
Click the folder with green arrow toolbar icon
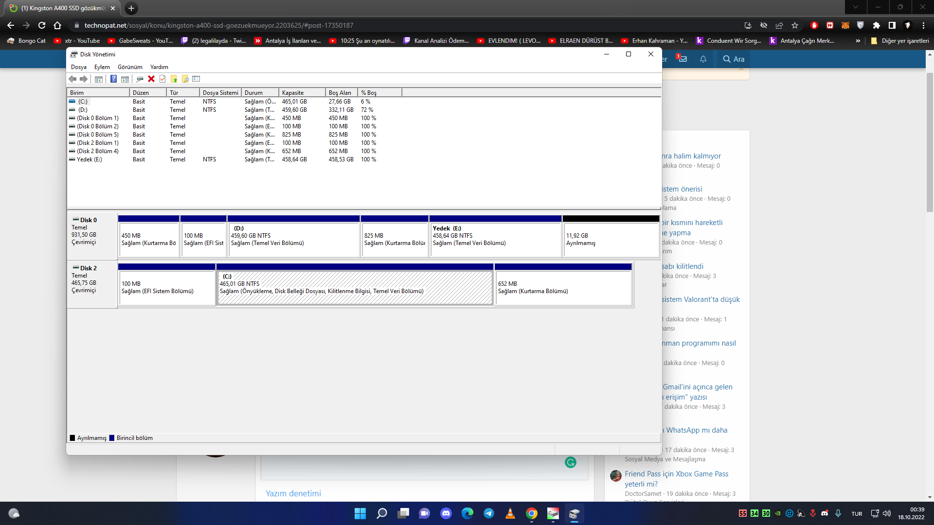pos(174,79)
